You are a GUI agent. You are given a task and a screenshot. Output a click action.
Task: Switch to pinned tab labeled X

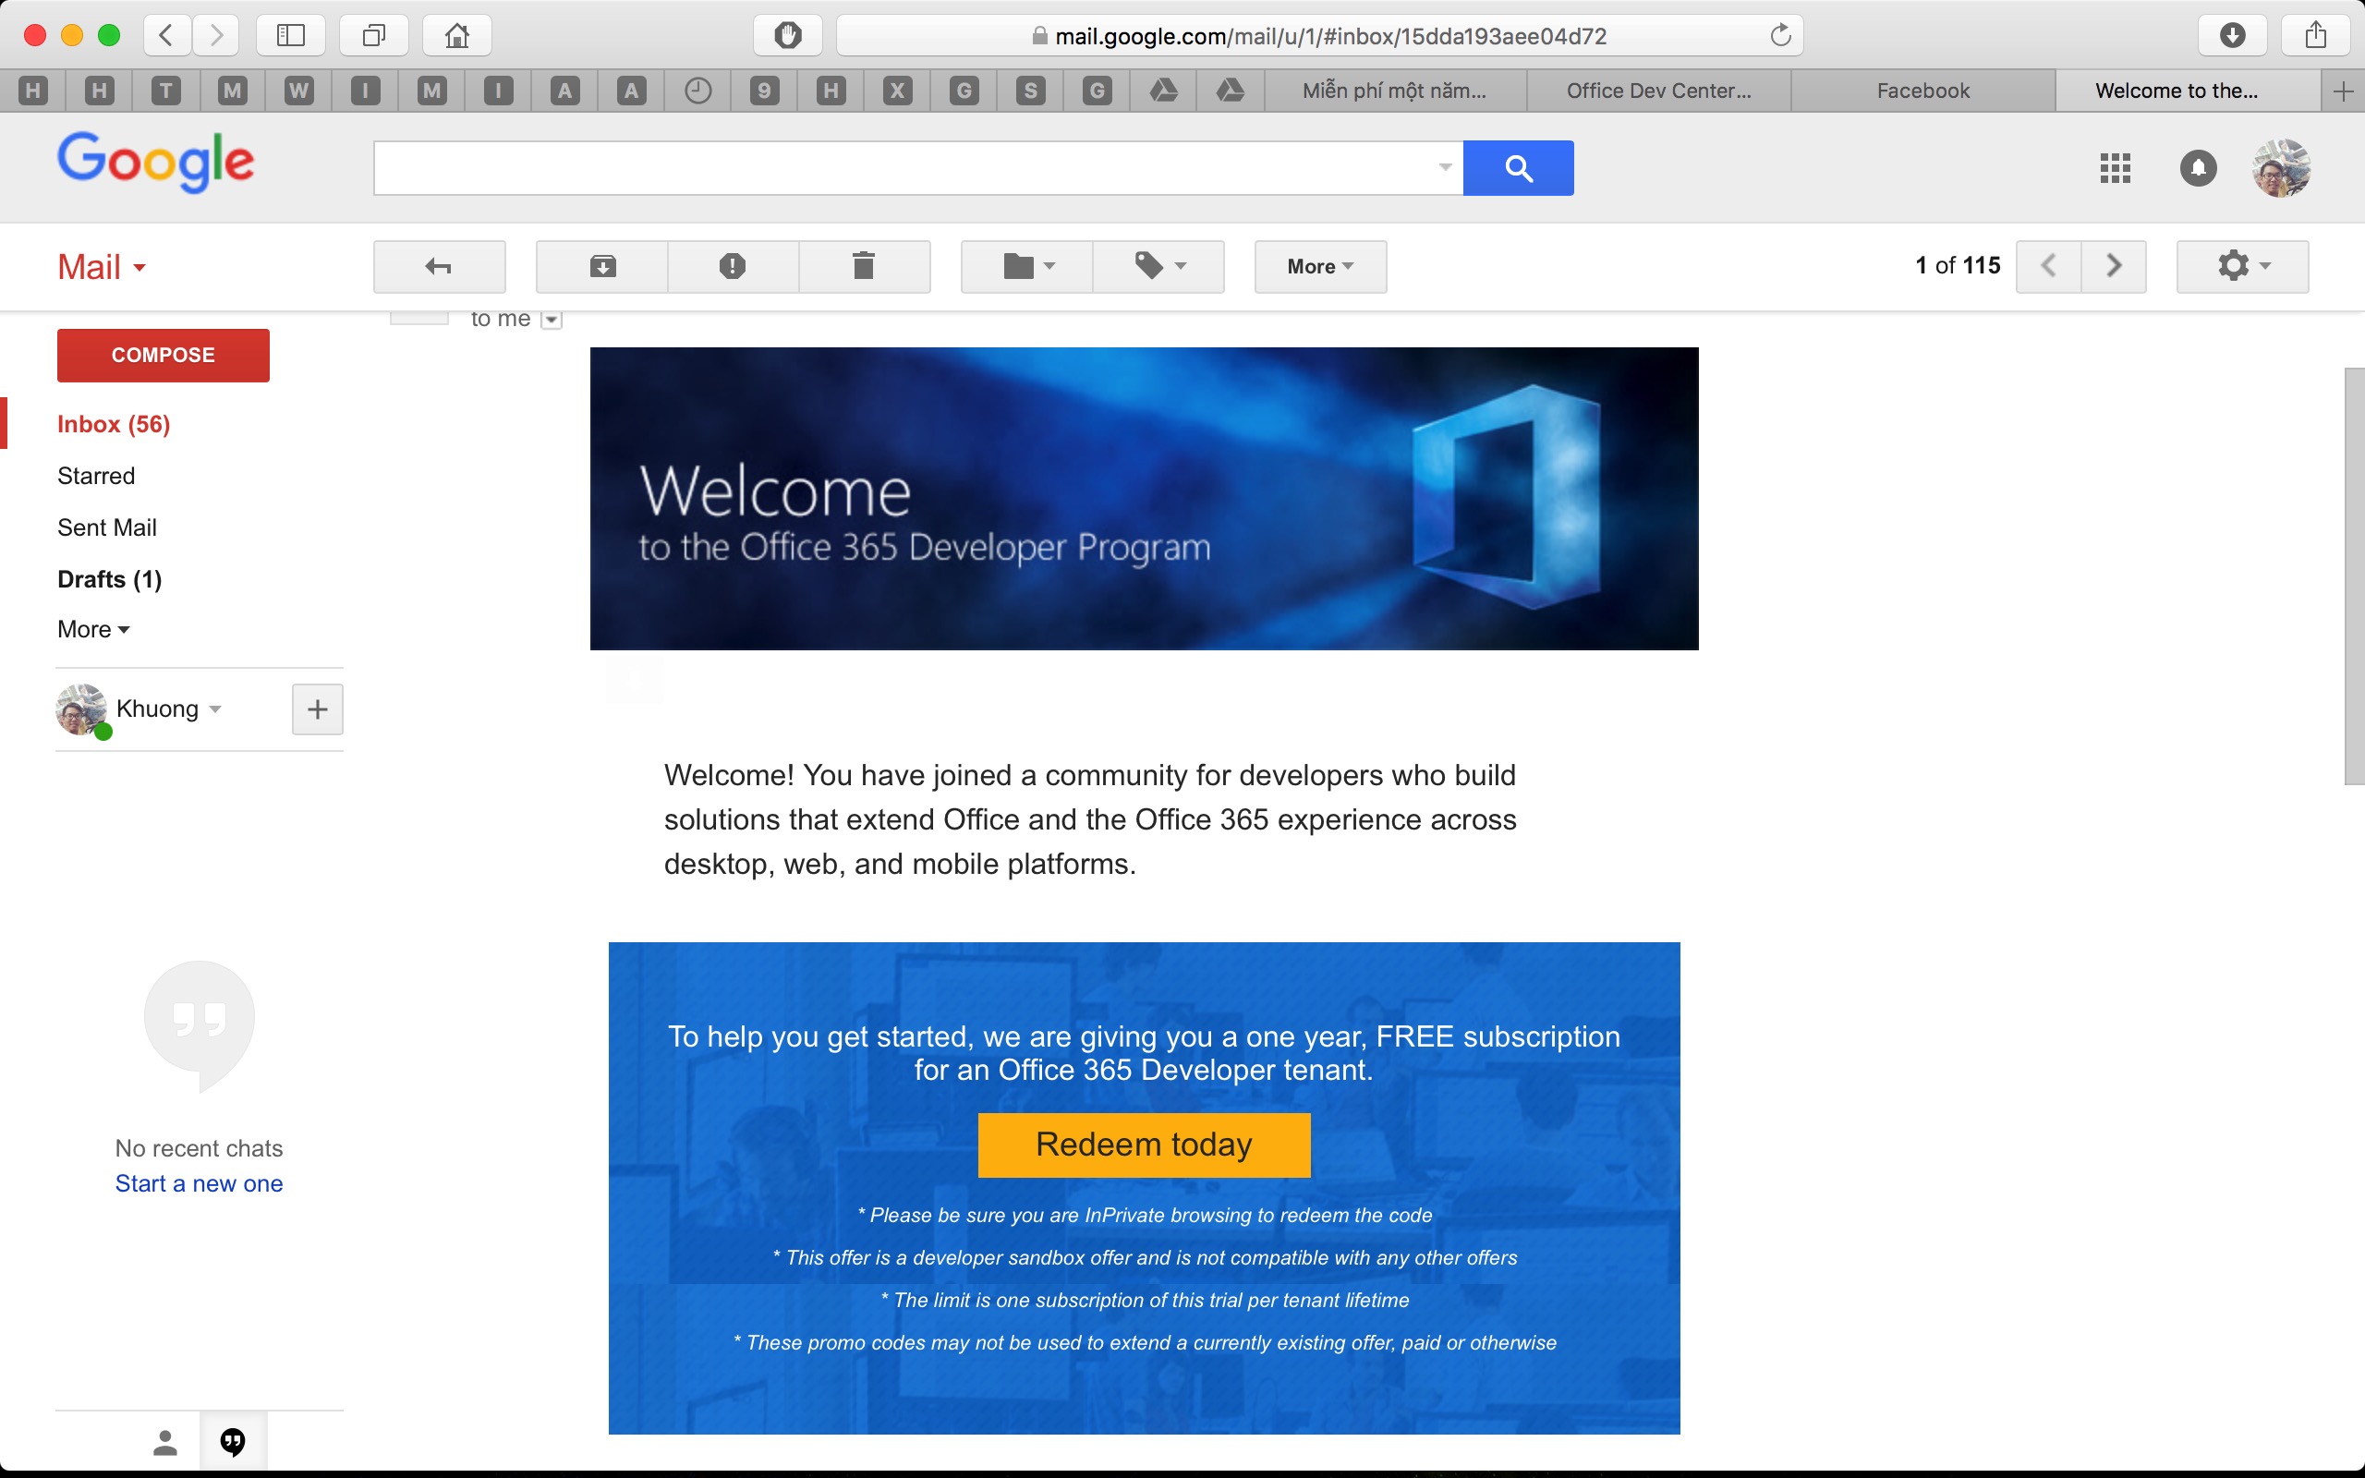coord(897,91)
